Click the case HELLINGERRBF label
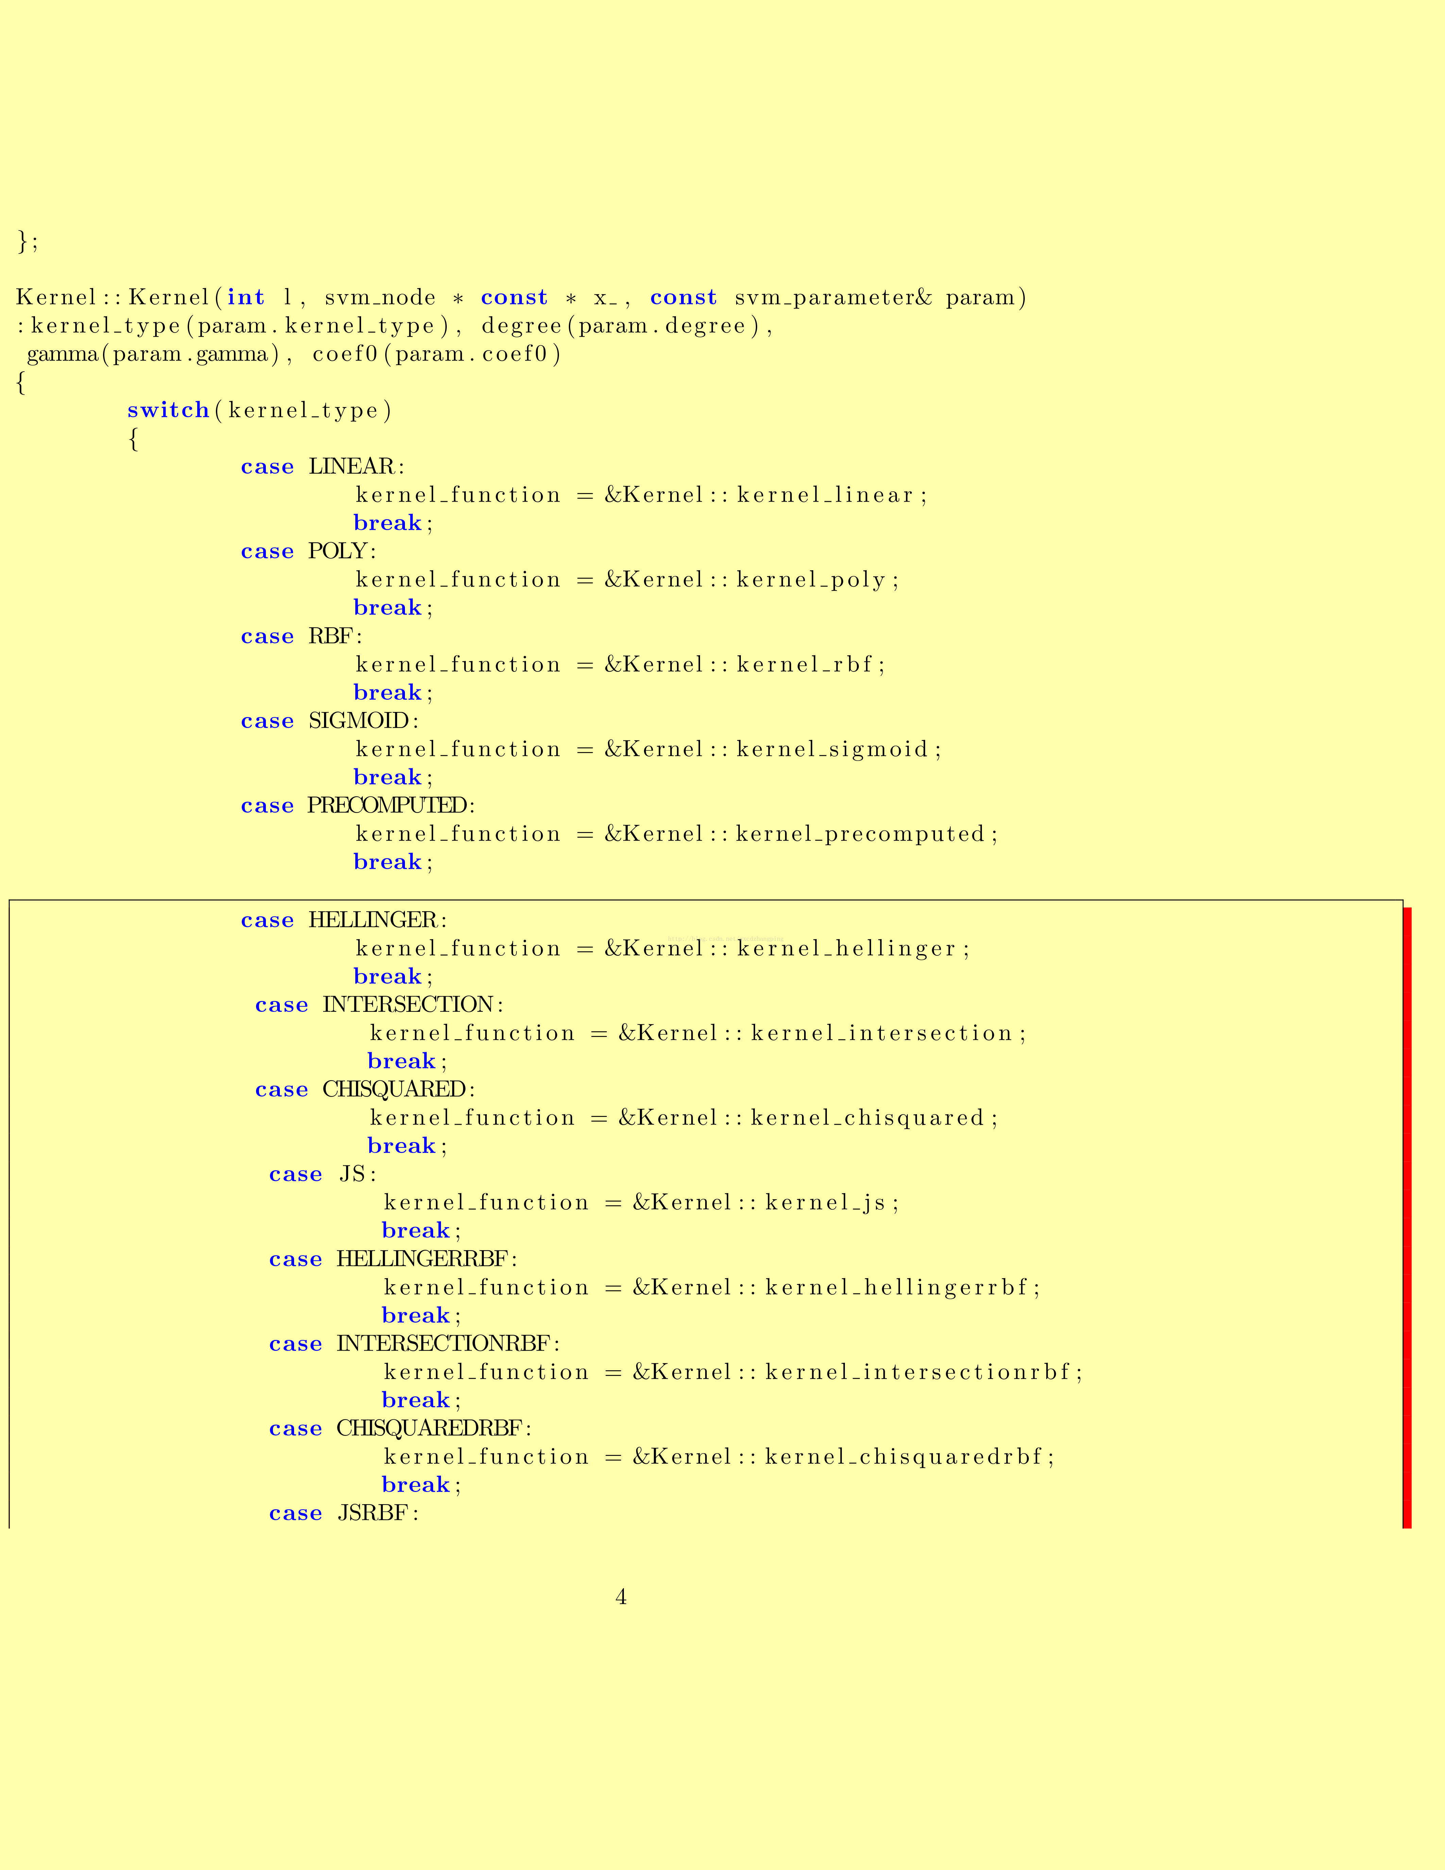Viewport: 1445px width, 1870px height. (x=393, y=1259)
